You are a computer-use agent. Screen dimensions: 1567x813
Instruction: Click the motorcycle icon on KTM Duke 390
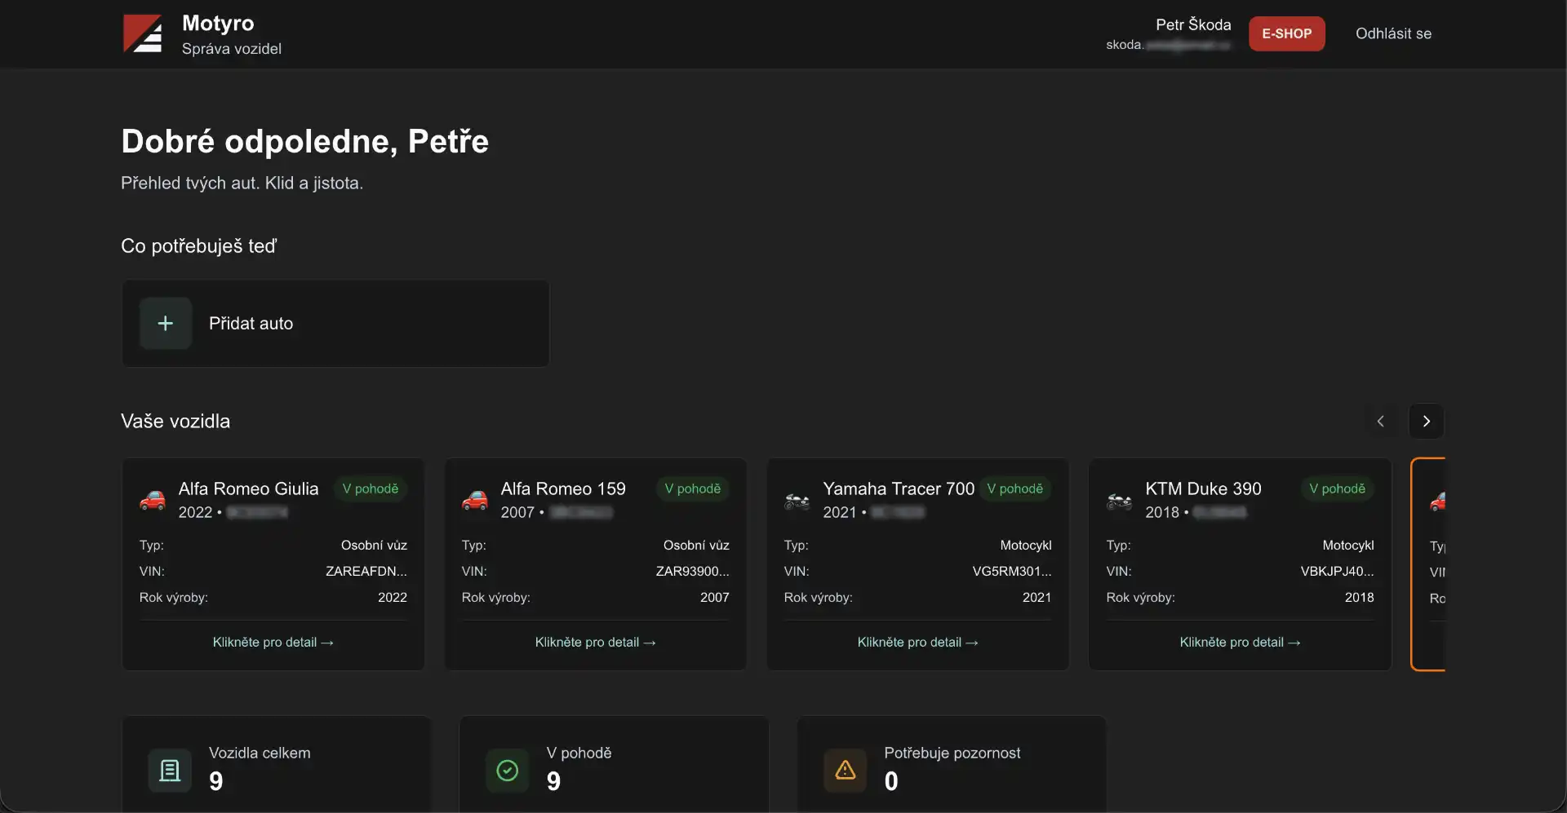click(1119, 501)
